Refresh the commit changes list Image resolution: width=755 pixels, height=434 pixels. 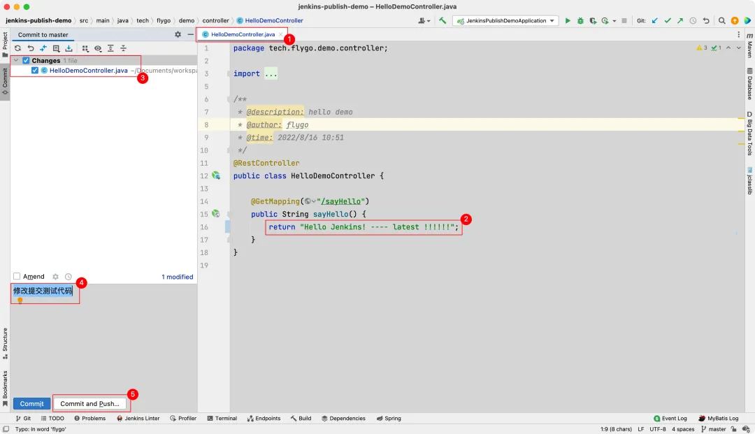(x=17, y=48)
